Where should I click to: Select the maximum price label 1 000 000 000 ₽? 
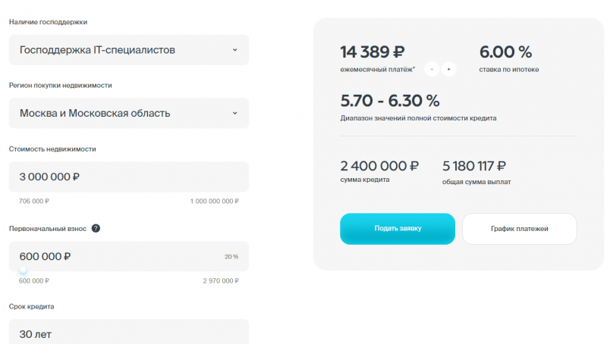(214, 202)
